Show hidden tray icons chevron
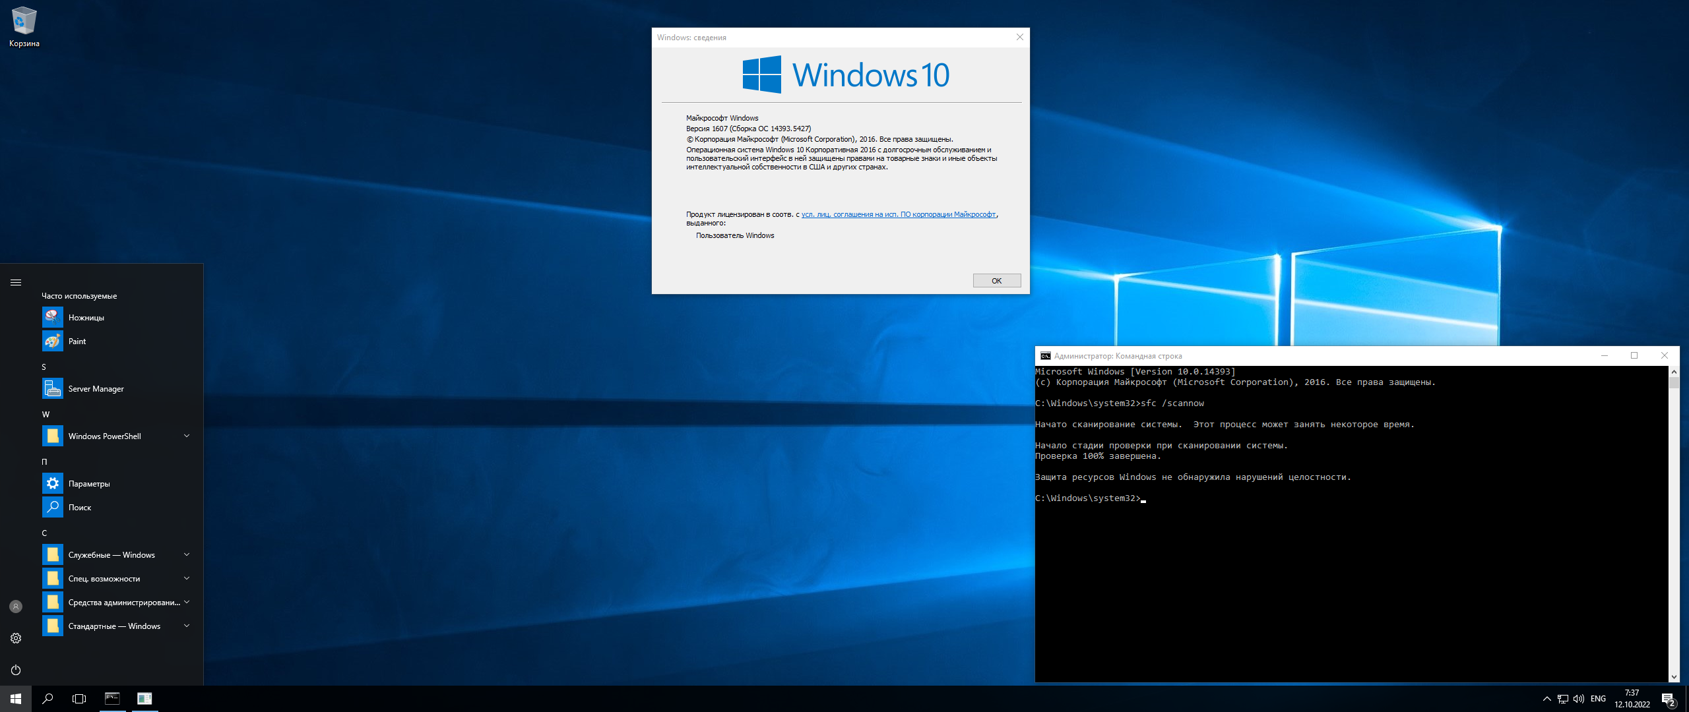1689x712 pixels. coord(1546,699)
